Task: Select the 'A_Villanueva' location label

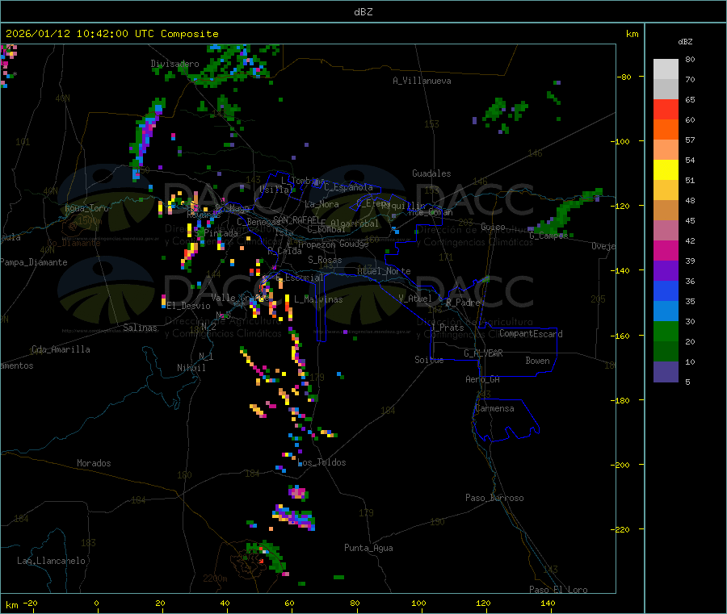Action: pos(422,81)
